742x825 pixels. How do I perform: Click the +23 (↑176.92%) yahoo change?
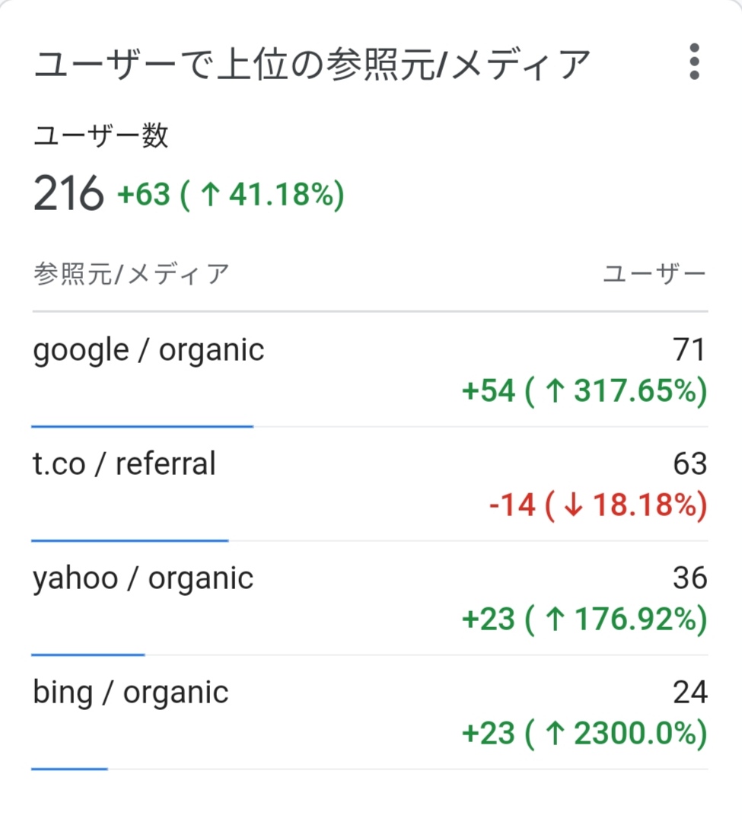click(584, 620)
